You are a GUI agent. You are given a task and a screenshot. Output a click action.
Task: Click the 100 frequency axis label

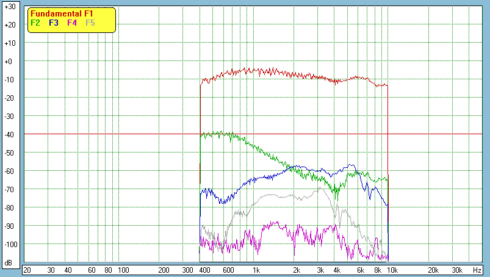(123, 270)
